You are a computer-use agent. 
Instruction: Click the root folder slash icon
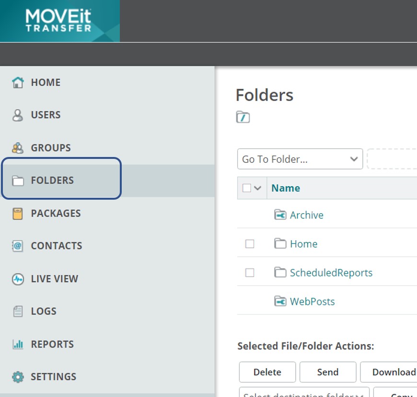pos(243,117)
